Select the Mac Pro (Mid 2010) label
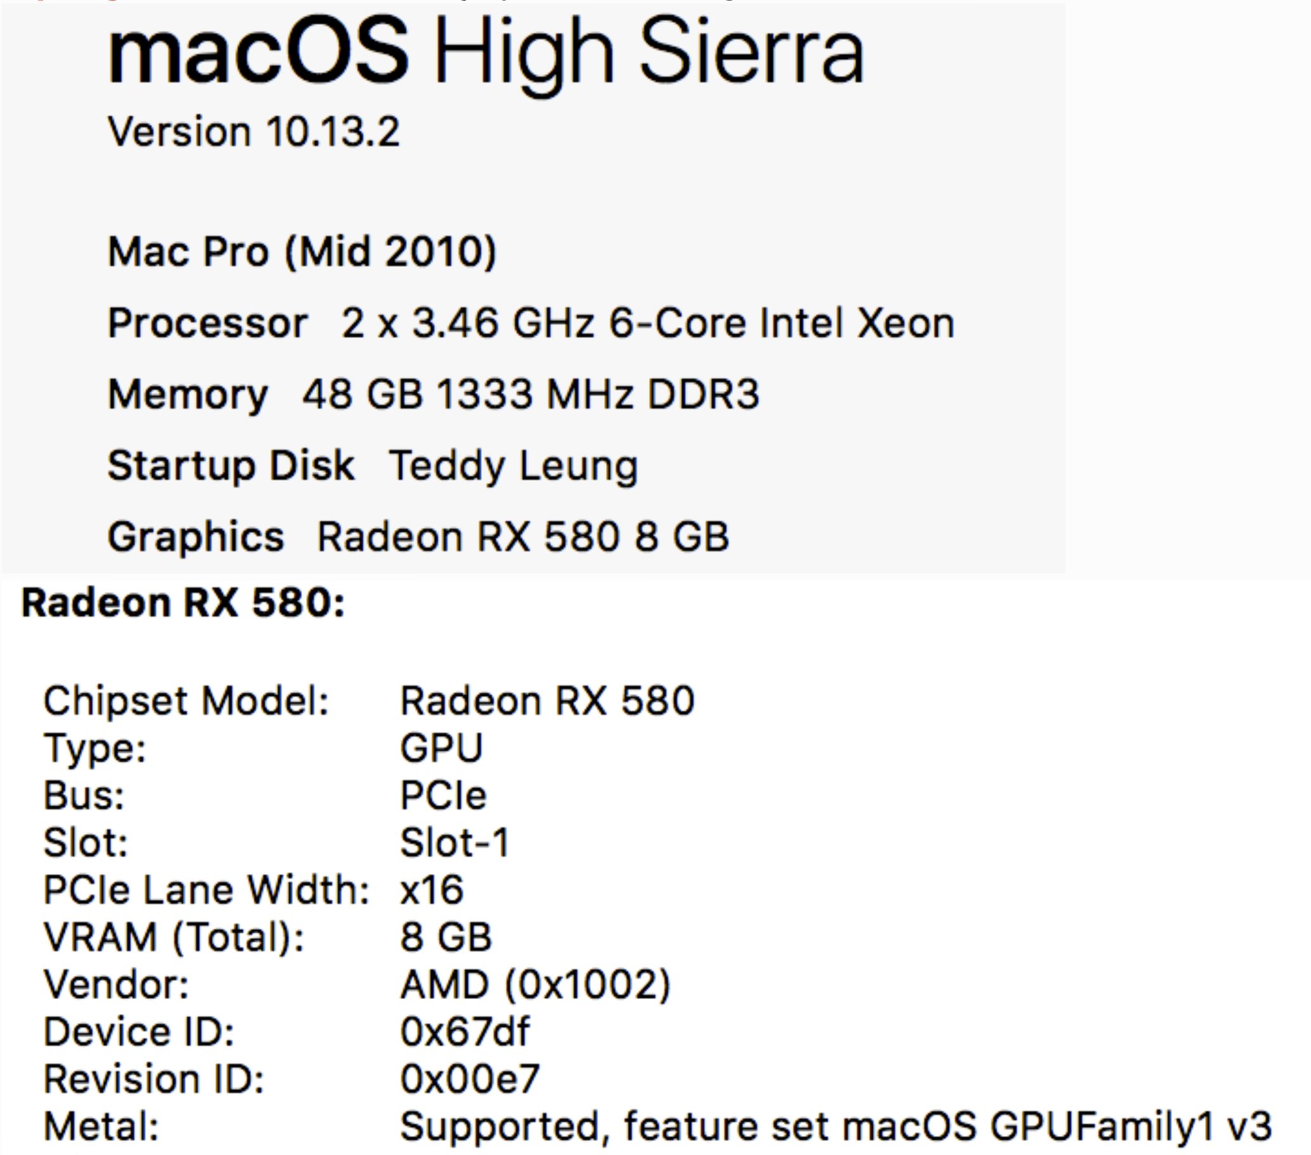The width and height of the screenshot is (1311, 1155). tap(302, 251)
